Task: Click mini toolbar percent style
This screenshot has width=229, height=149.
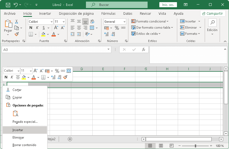Action: coord(57,71)
